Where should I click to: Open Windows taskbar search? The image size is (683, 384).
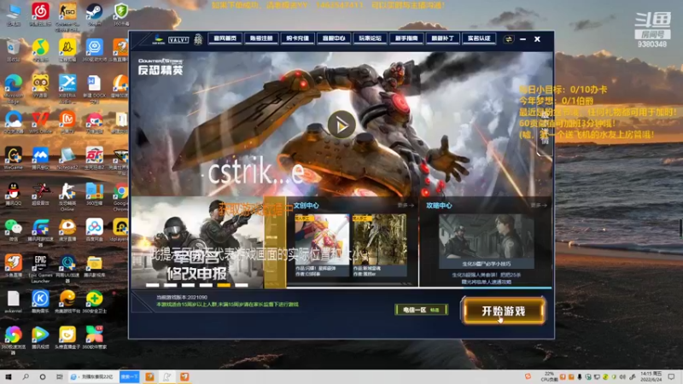coord(26,376)
